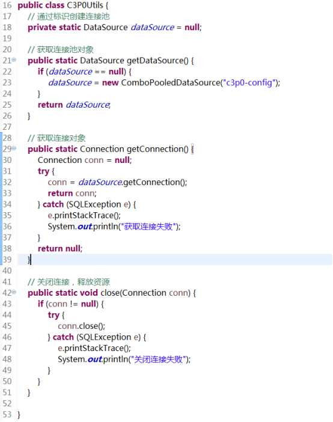Screen dimensions: 333x422
Task: Click the conn.close() call
Action: coord(81,326)
